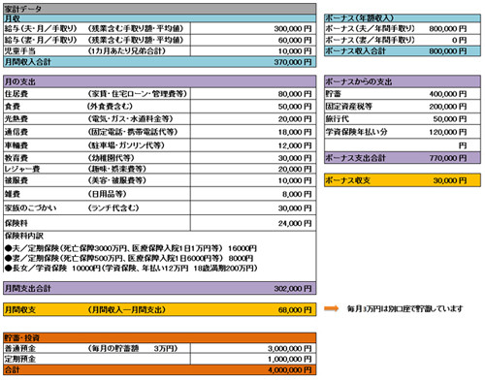Screen dimensions: 485x382
Task: Select the yellow ボーナス収支 30,000円 cell
Action: click(403, 180)
